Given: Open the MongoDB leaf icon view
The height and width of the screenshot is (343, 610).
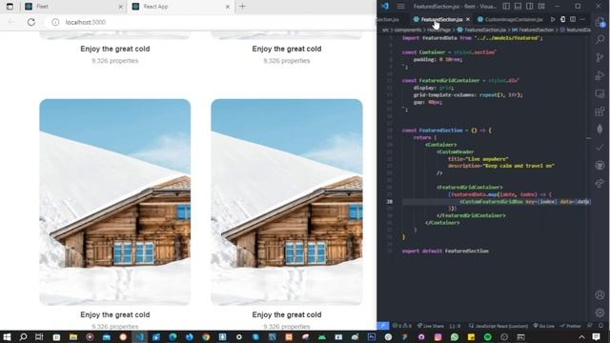Looking at the screenshot, I should coord(600,130).
